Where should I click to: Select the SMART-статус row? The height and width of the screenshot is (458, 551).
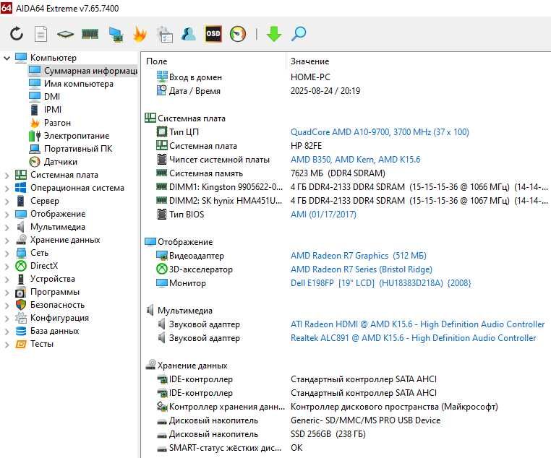pyautogui.click(x=346, y=447)
